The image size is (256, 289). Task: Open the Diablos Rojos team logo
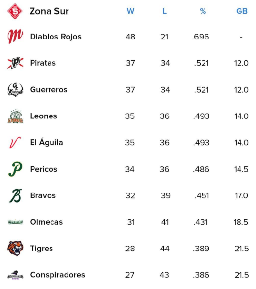(15, 37)
